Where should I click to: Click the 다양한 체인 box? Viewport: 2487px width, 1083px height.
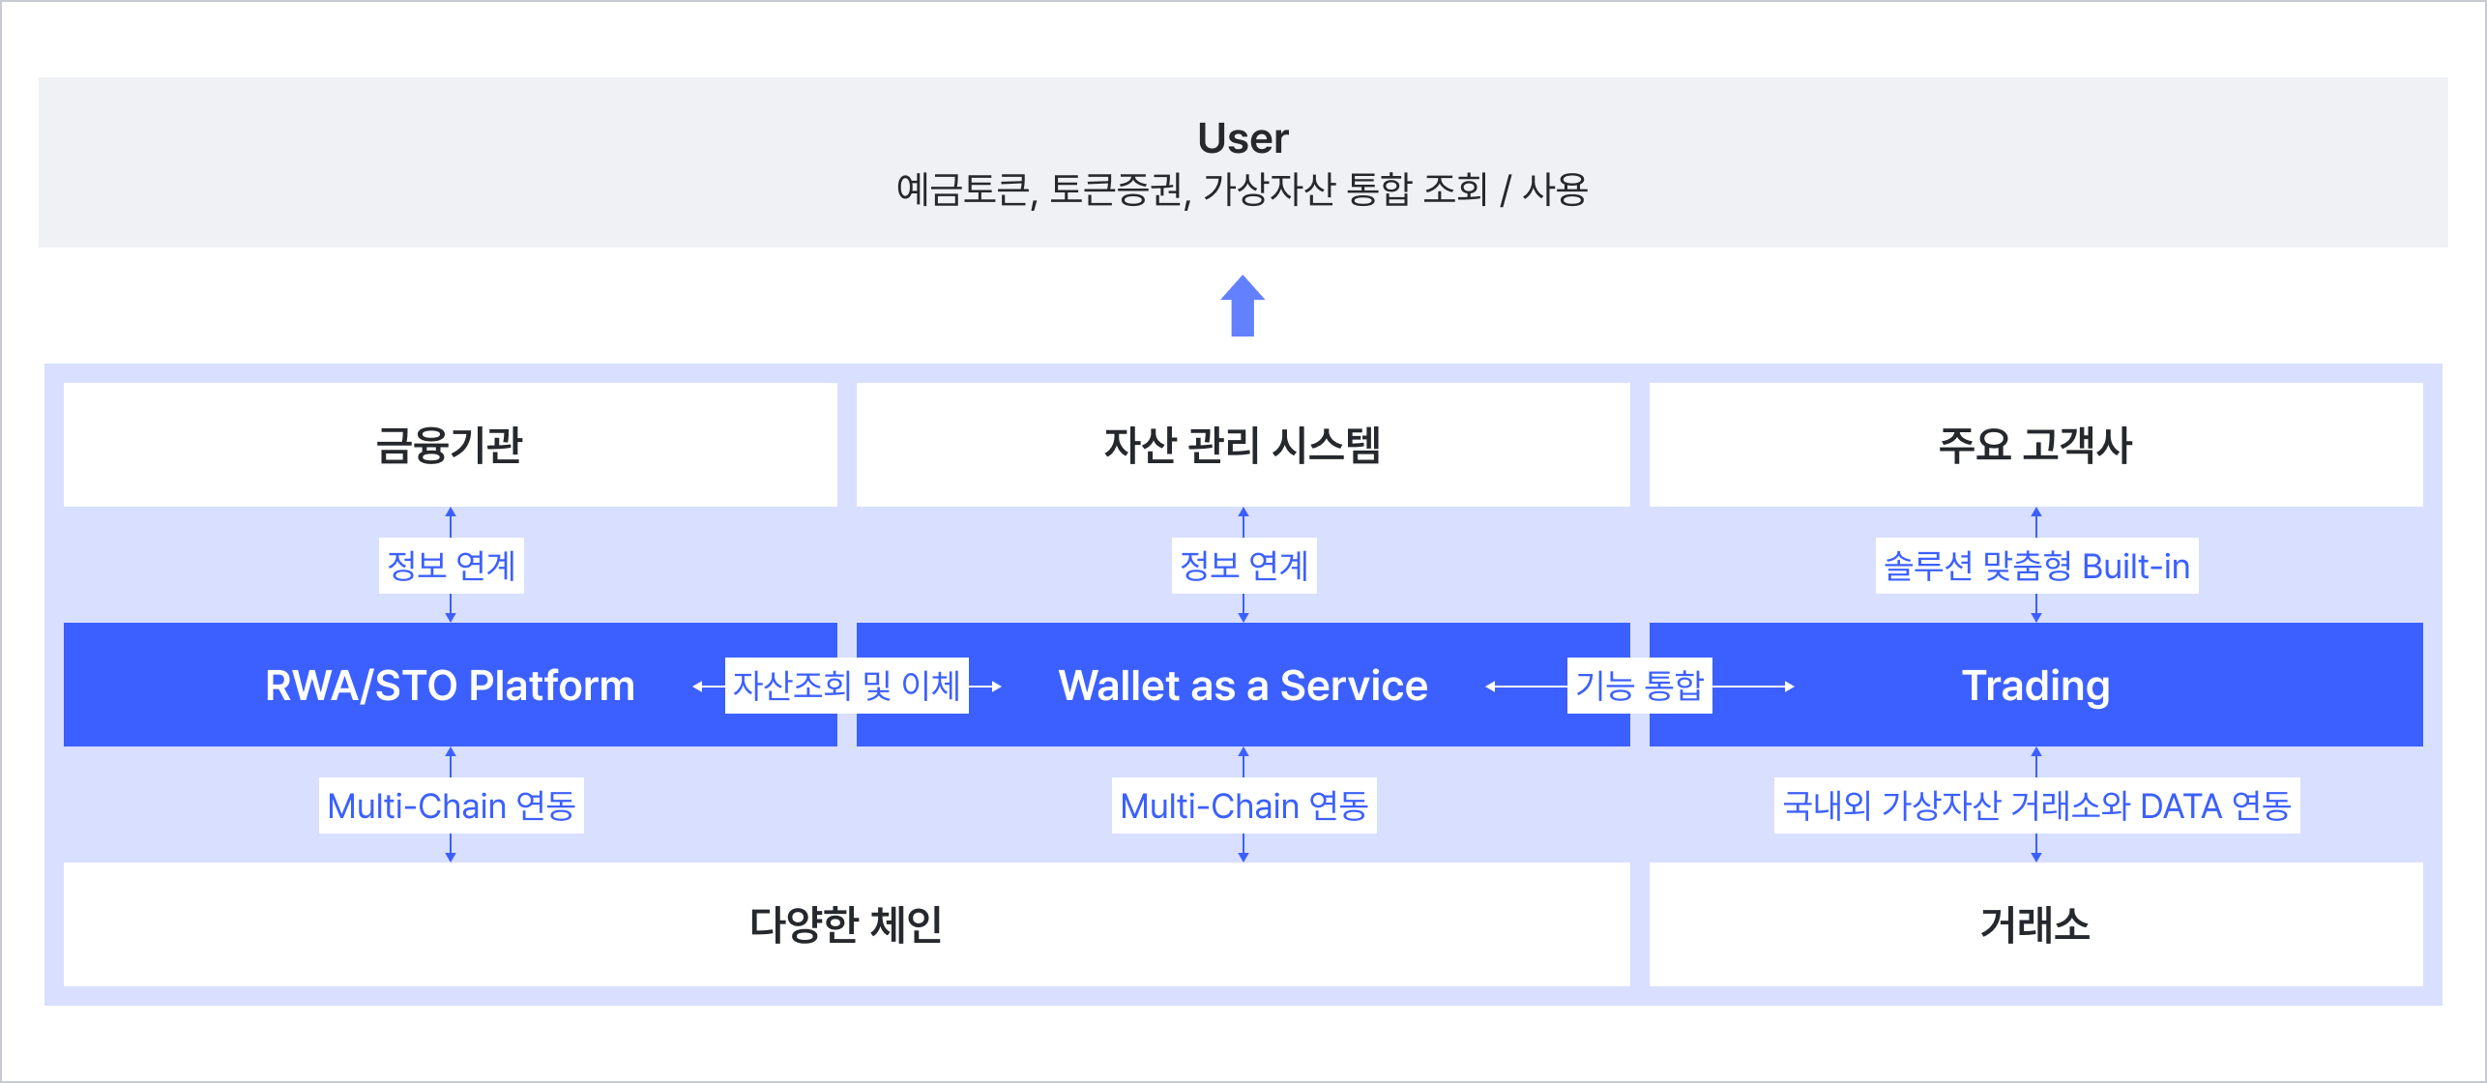coord(846,924)
